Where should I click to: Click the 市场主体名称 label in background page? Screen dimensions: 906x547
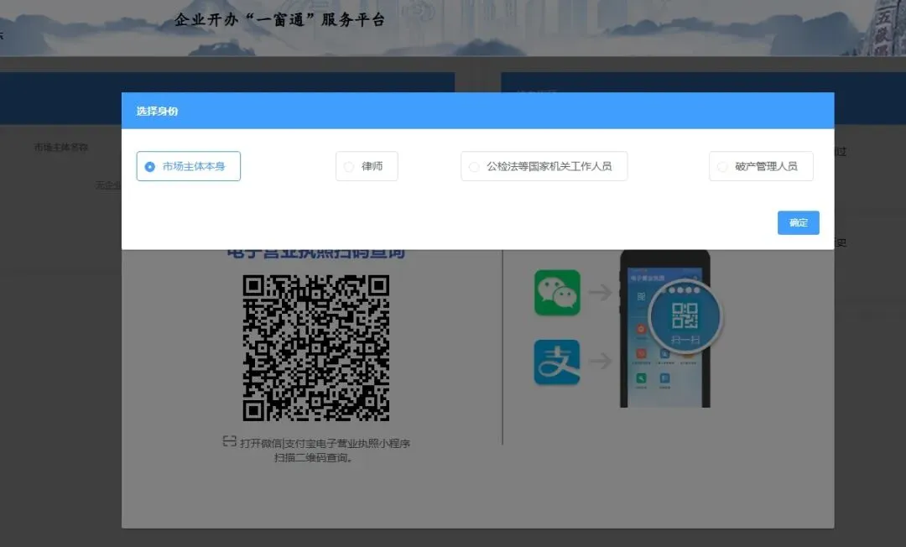point(60,148)
